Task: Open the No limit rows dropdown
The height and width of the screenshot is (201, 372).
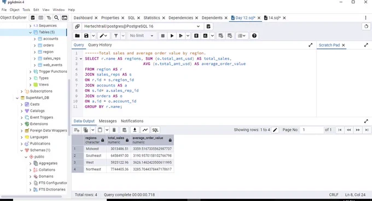Action: click(142, 36)
